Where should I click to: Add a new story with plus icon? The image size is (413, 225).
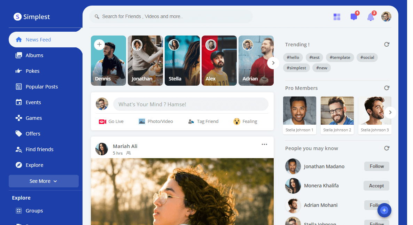point(99,45)
